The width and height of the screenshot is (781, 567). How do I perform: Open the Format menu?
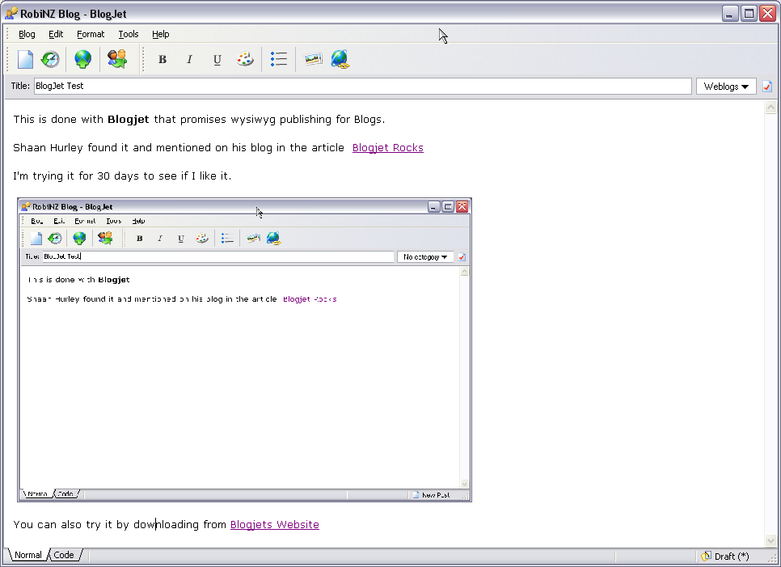click(91, 34)
